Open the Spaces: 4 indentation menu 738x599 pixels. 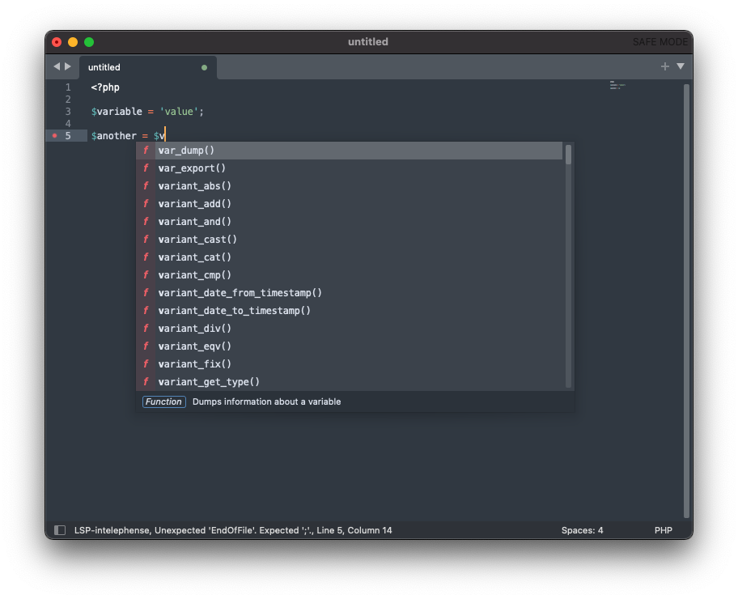pos(582,530)
